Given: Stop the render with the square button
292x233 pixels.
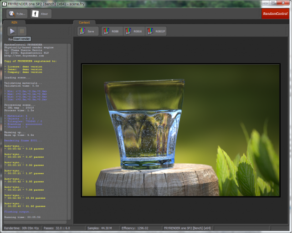Looking at the screenshot, I should coord(22,31).
